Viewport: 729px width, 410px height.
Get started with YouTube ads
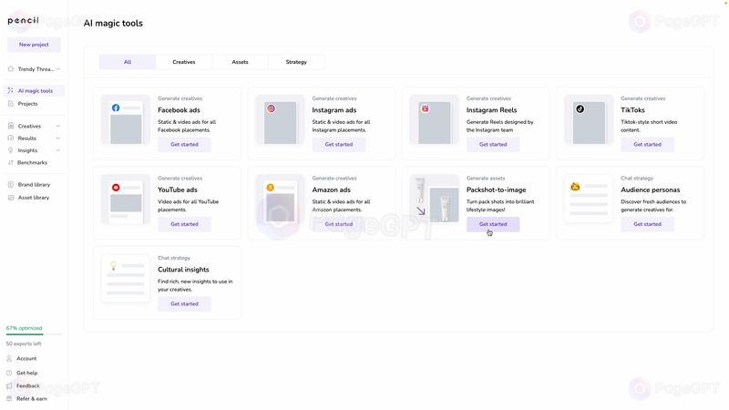(x=184, y=224)
